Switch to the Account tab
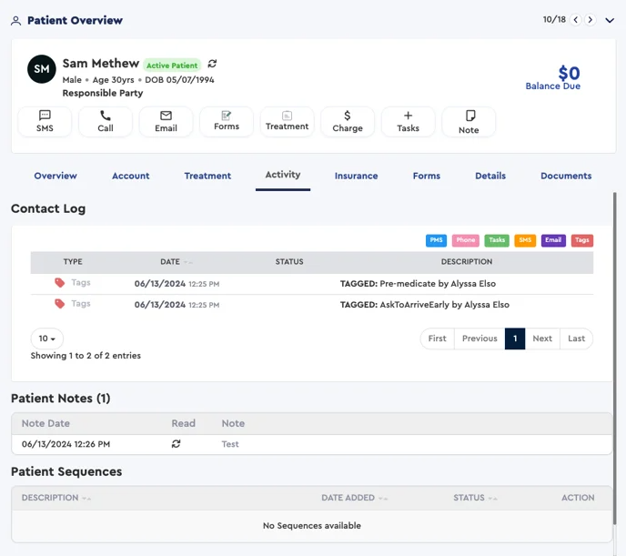This screenshot has width=626, height=556. pos(130,176)
